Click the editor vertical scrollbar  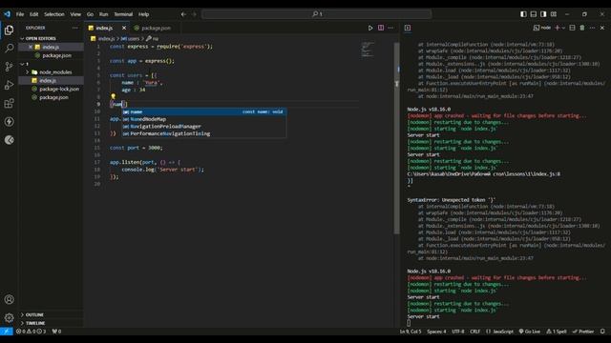(397, 138)
